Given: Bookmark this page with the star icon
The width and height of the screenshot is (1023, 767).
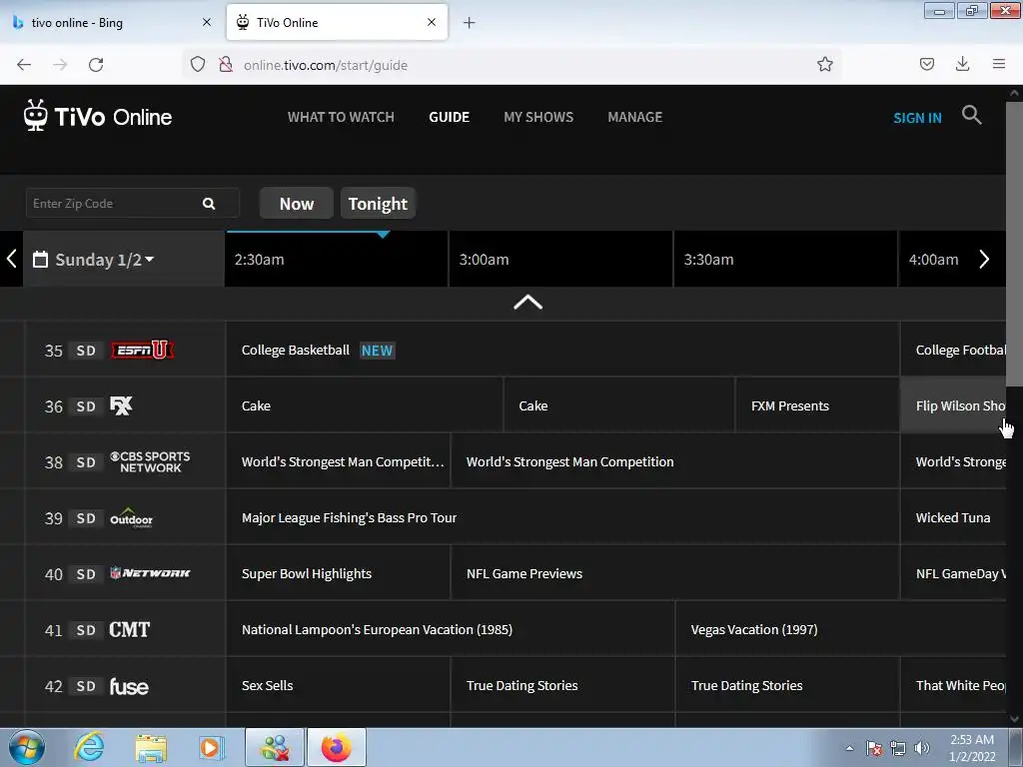Looking at the screenshot, I should [824, 64].
